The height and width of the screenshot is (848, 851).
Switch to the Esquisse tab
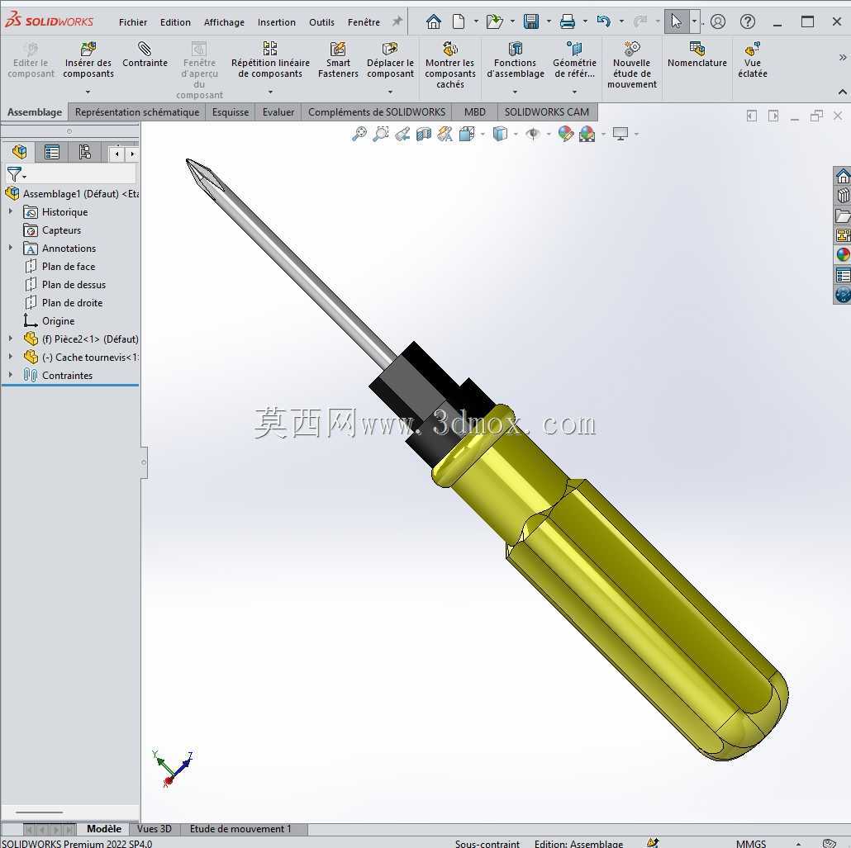[231, 112]
